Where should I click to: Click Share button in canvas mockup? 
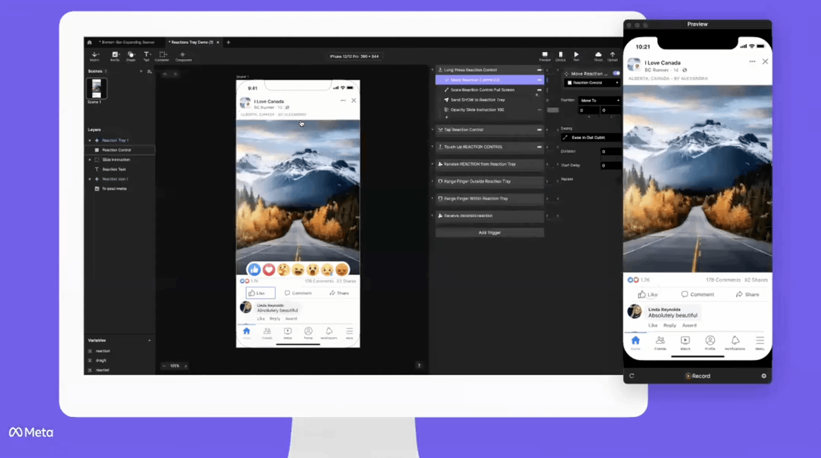[339, 293]
